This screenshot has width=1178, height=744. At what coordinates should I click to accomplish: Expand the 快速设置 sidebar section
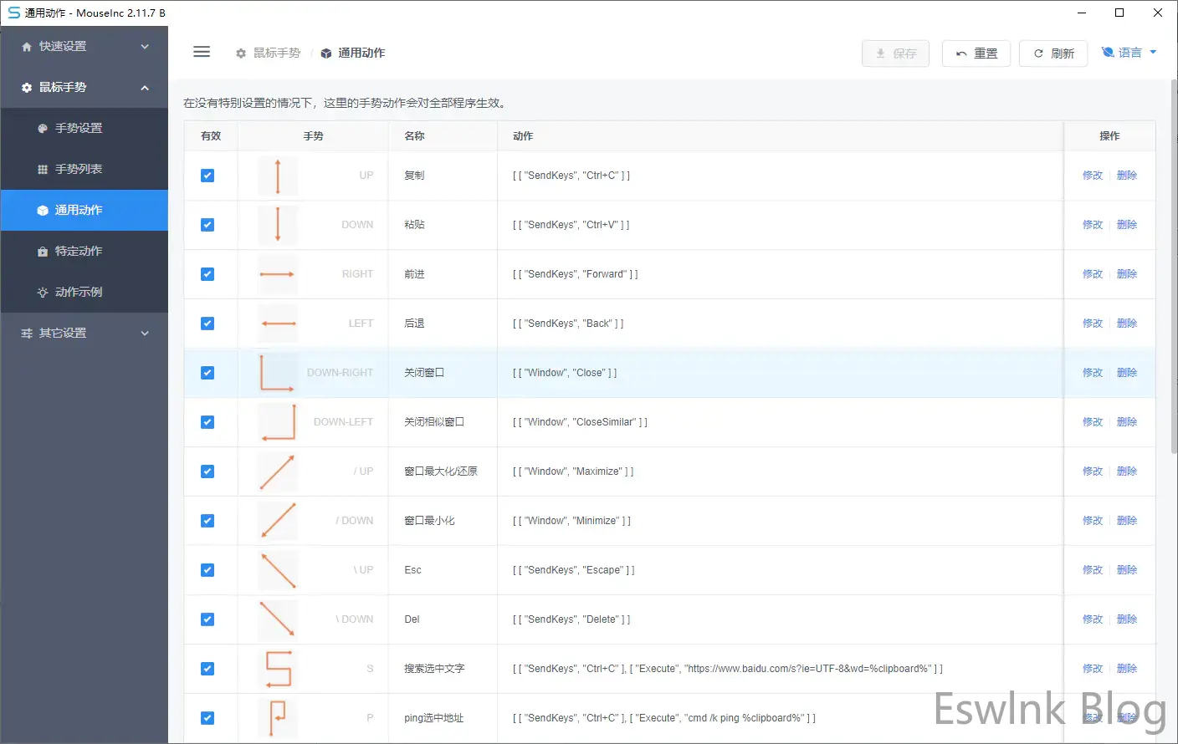[84, 47]
